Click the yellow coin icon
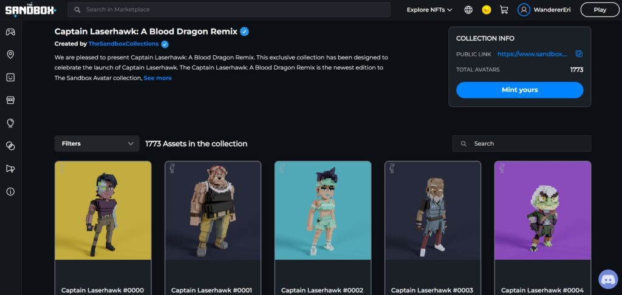This screenshot has width=622, height=295. click(x=487, y=10)
